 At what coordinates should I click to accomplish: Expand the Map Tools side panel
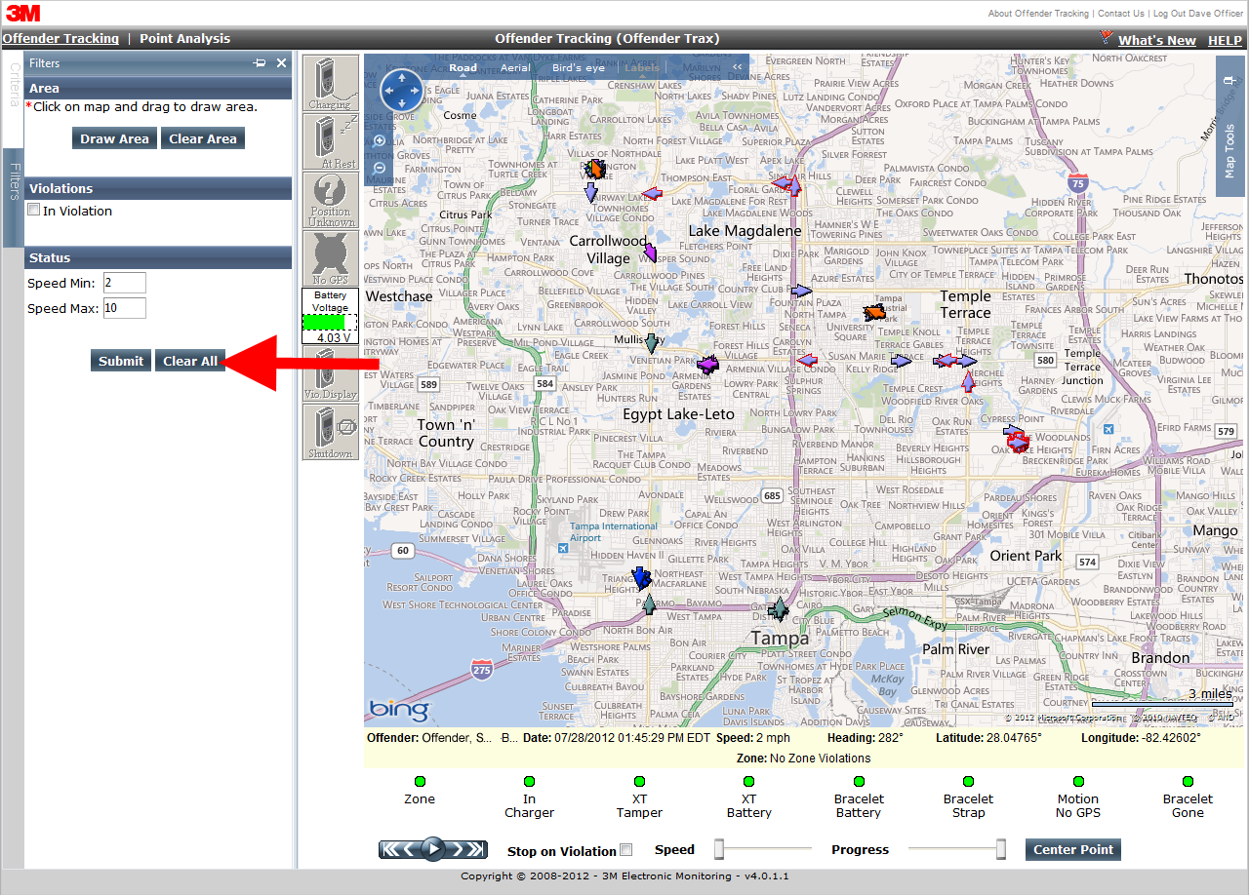click(1229, 125)
